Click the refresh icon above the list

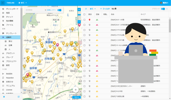(86, 9)
